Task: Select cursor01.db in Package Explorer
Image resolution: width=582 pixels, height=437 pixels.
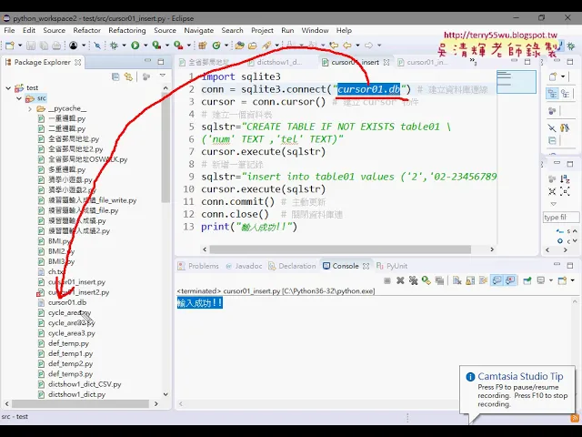Action: pos(66,302)
